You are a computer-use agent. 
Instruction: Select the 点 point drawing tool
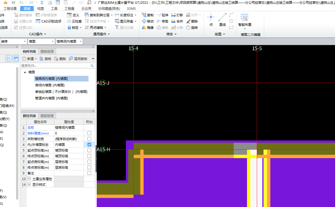click(211, 20)
